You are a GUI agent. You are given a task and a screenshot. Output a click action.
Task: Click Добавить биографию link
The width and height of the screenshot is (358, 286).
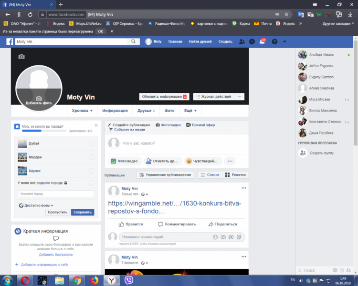point(56,255)
